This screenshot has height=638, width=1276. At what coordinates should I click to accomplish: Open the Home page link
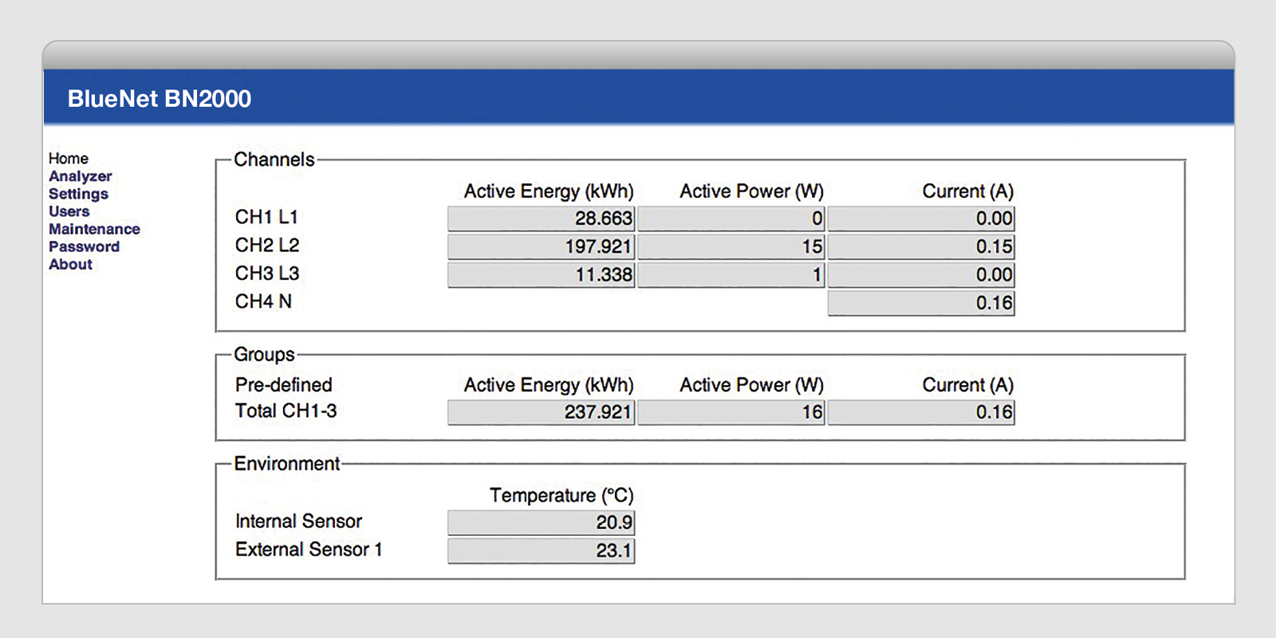(x=69, y=159)
